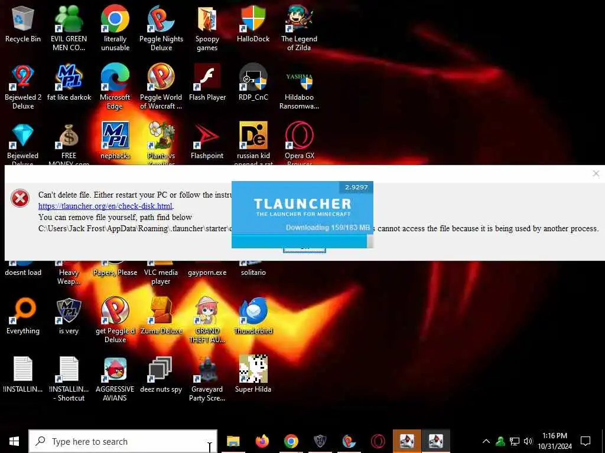The height and width of the screenshot is (453, 605).
Task: Launch the Flashpoint shortcut
Action: tap(207, 137)
